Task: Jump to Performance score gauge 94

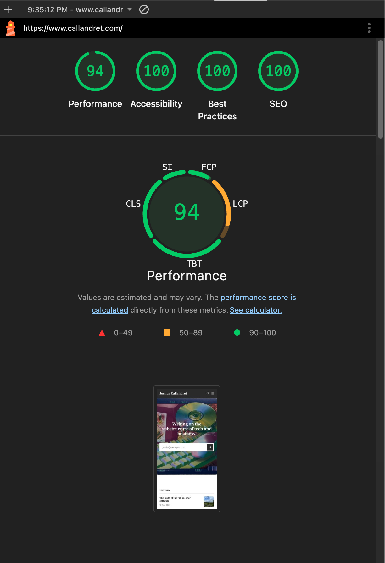Action: click(95, 71)
